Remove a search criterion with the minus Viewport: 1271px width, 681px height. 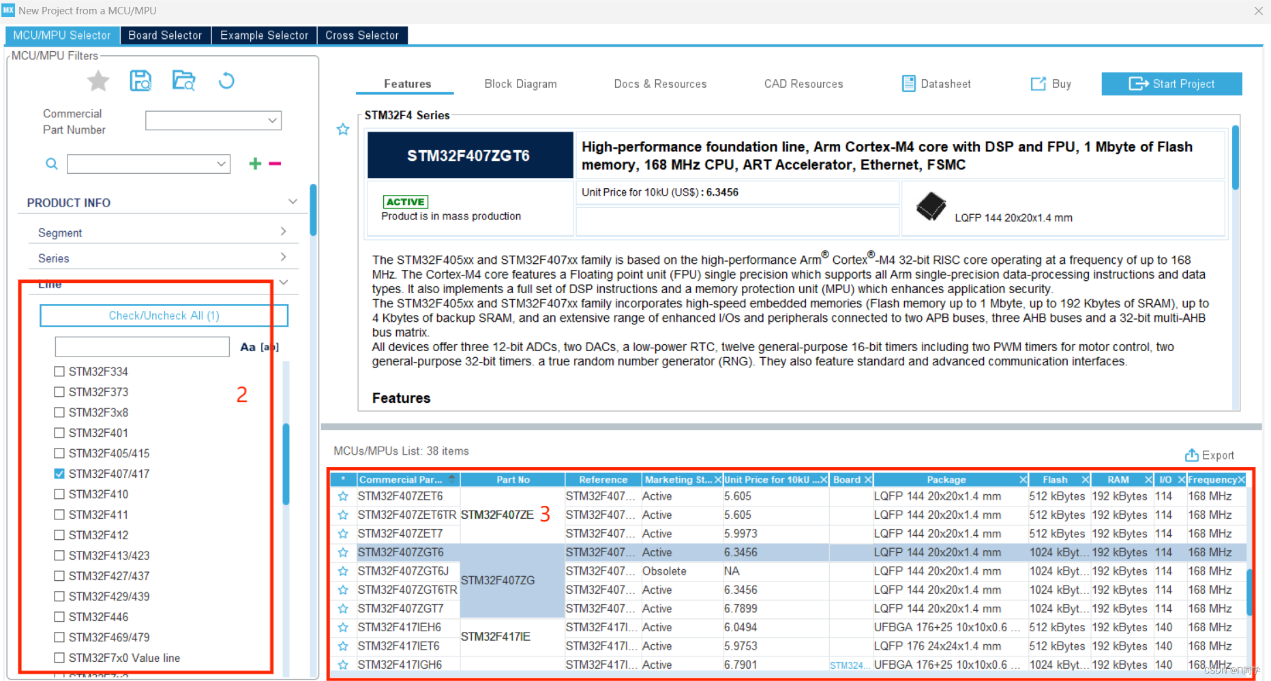(x=275, y=164)
